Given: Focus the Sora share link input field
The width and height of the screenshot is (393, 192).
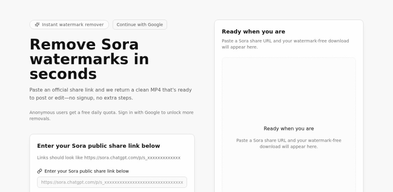Looking at the screenshot, I should 112,182.
